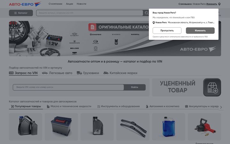Open the Уцененный товар banner
Image resolution: width=230 pixels, height=144 pixels.
[187, 87]
